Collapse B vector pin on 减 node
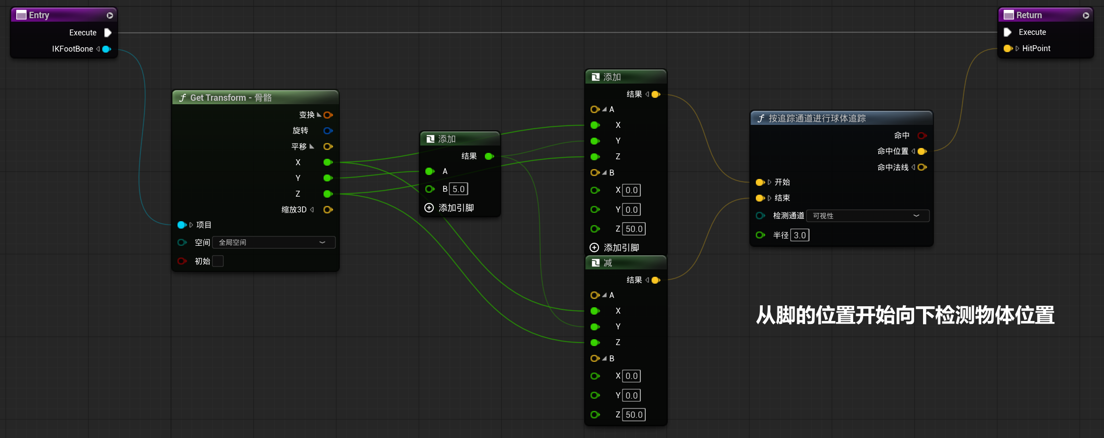Screen dimensions: 1104x438 click(604, 359)
